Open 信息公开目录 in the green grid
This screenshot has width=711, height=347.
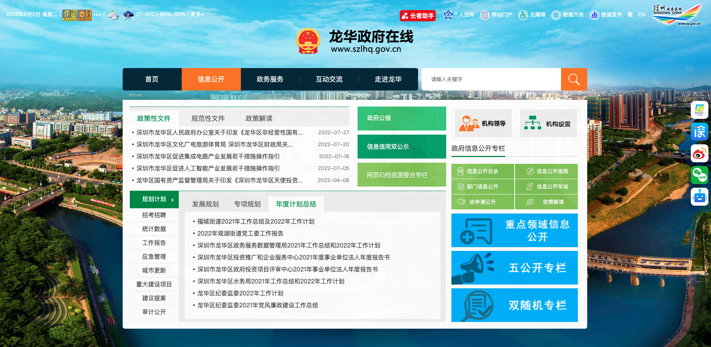click(x=482, y=171)
